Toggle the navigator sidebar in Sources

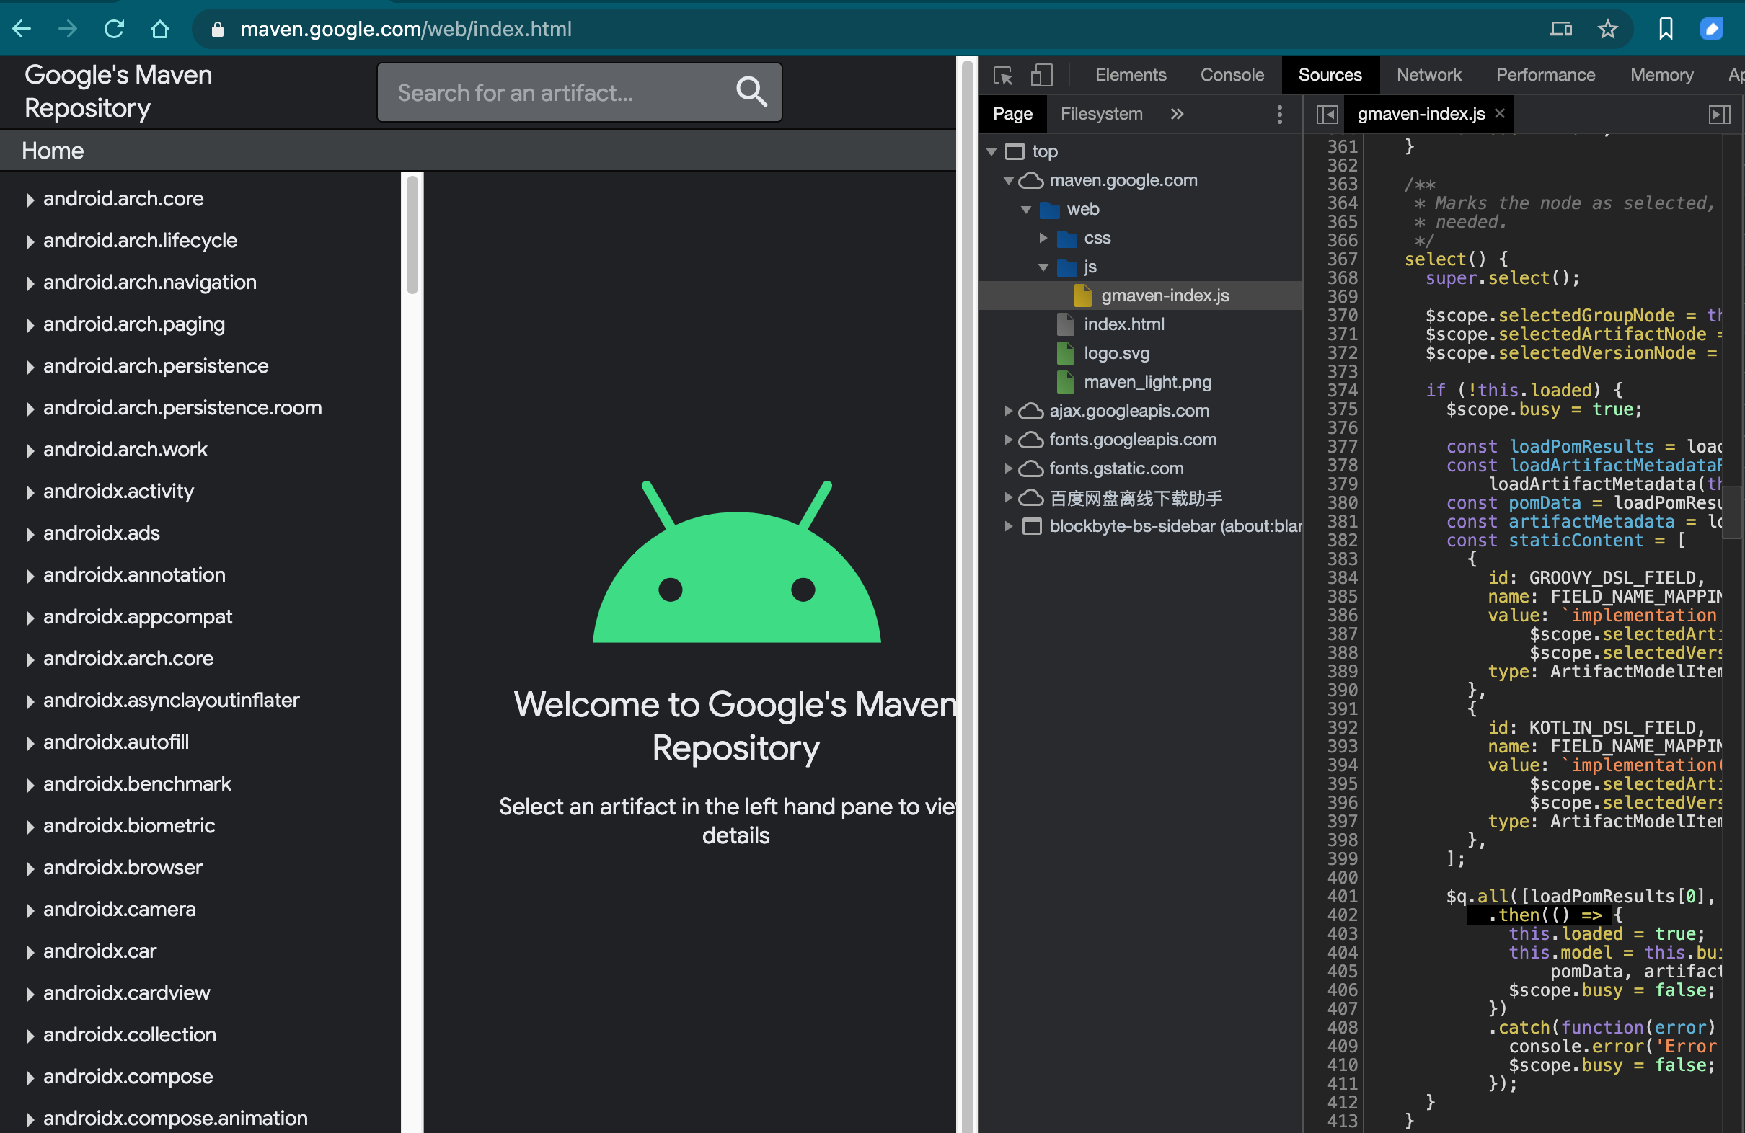pyautogui.click(x=1327, y=115)
